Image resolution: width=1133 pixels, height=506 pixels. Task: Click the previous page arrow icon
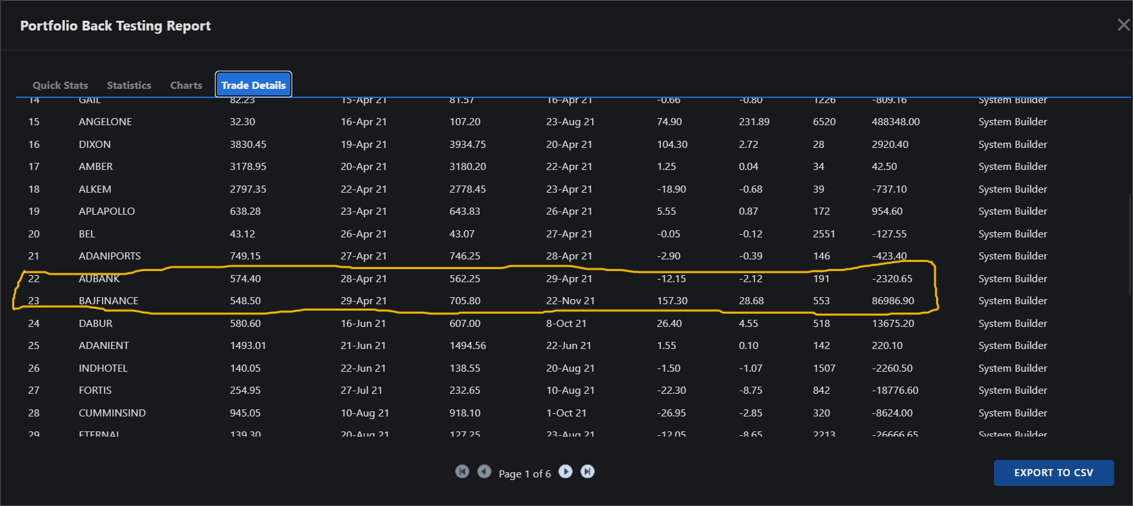pos(484,472)
